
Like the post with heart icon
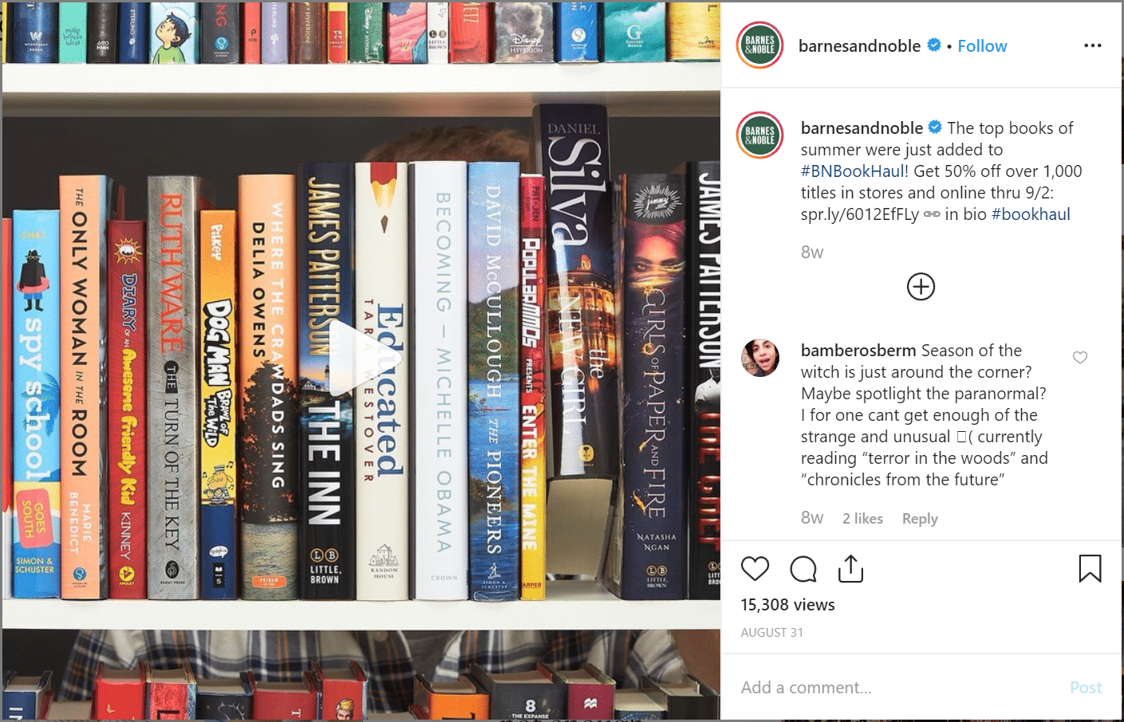[x=755, y=569]
